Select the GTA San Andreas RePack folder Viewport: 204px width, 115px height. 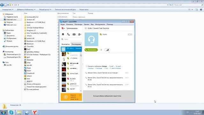coord(34,28)
